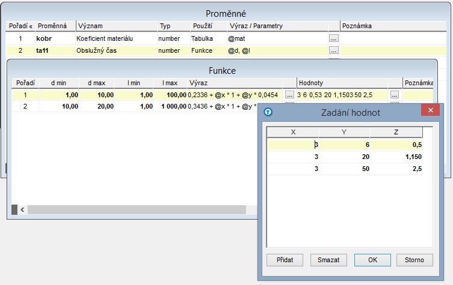Open expression editor ellipsis in Funkce row 1
Image resolution: width=453 pixels, height=285 pixels.
[289, 95]
